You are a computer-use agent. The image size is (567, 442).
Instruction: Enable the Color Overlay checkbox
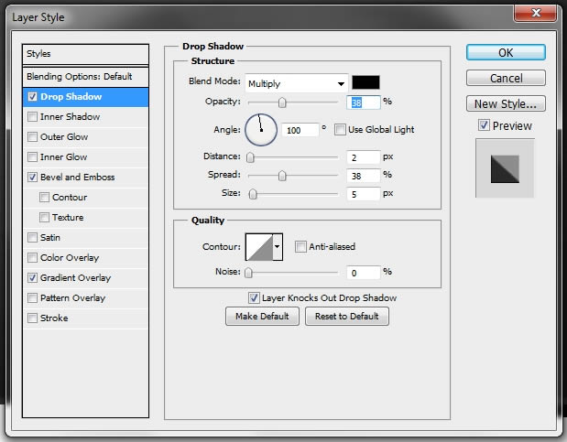(33, 258)
